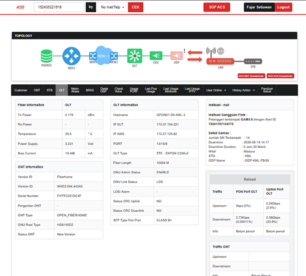
Task: Click the ODC splitter icon
Action: [x=156, y=56]
